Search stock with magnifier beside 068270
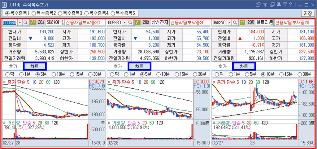Image resolution: width=317 pixels, height=149 pixels. click(235, 22)
